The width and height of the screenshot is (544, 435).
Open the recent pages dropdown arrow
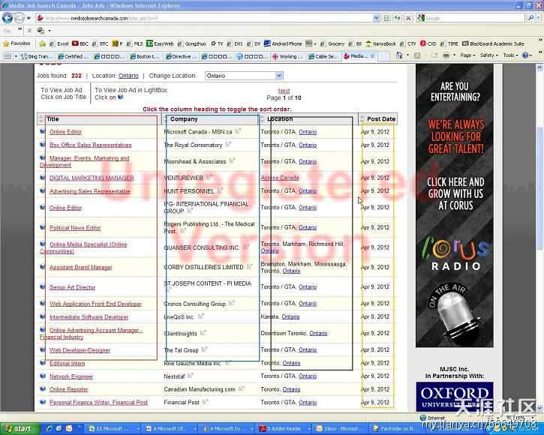tap(29, 18)
